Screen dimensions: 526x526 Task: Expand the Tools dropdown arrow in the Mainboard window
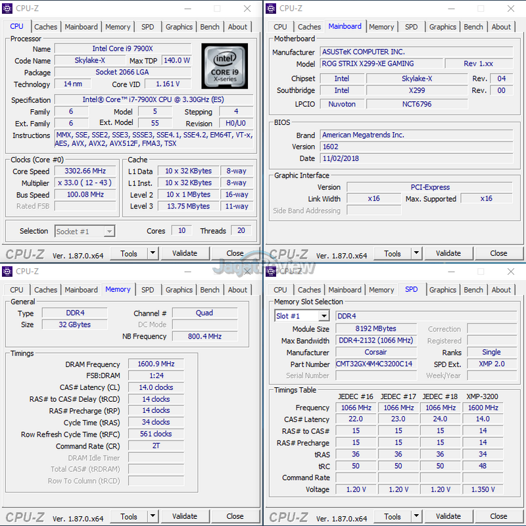416,253
